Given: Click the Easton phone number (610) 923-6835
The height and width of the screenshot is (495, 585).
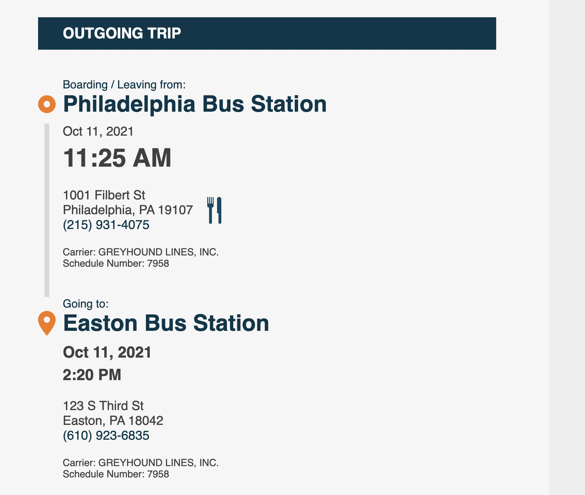Looking at the screenshot, I should coord(106,436).
